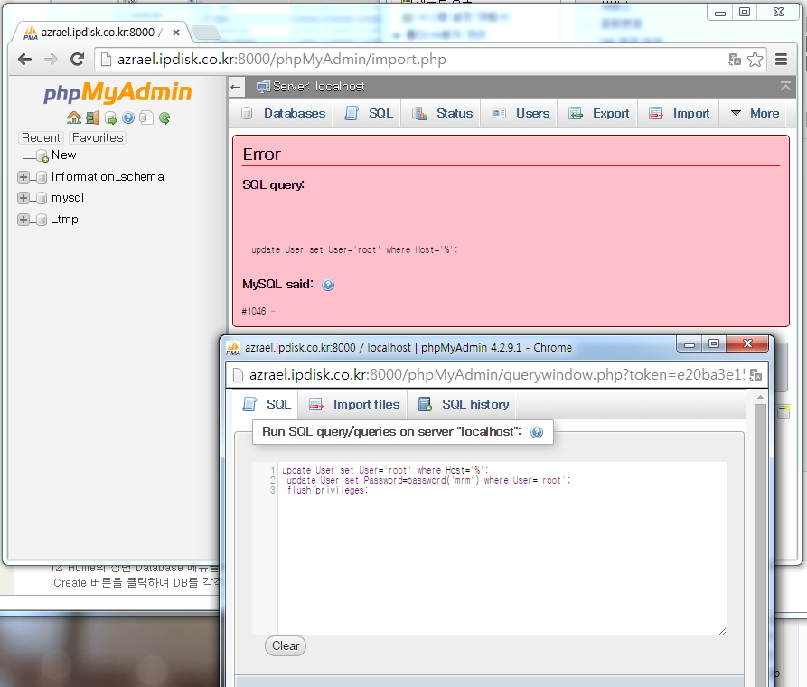
Task: Open the More dropdown menu
Action: click(755, 113)
